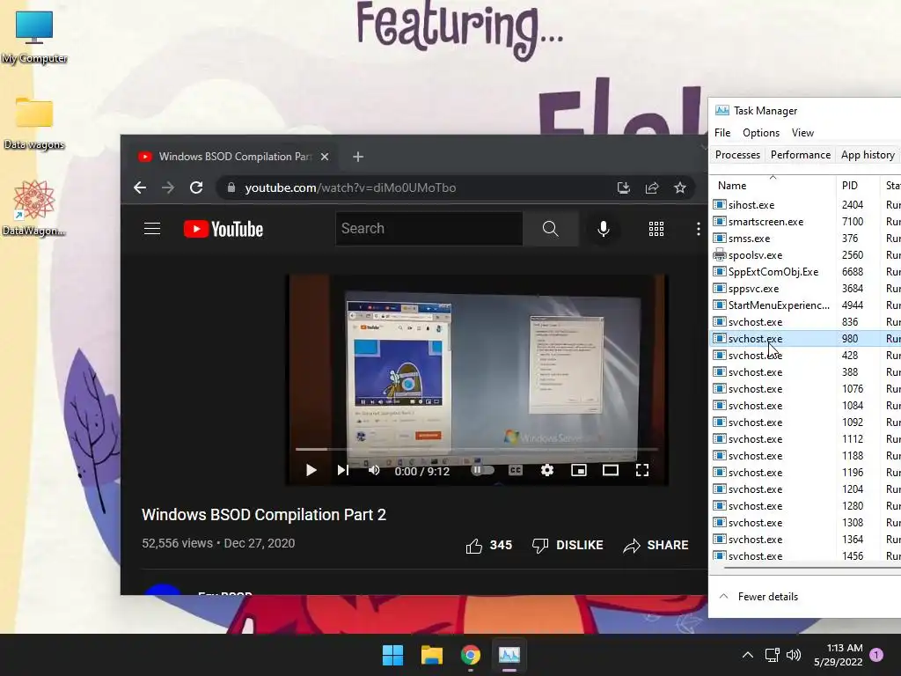Open the Options menu in Task Manager

[761, 133]
